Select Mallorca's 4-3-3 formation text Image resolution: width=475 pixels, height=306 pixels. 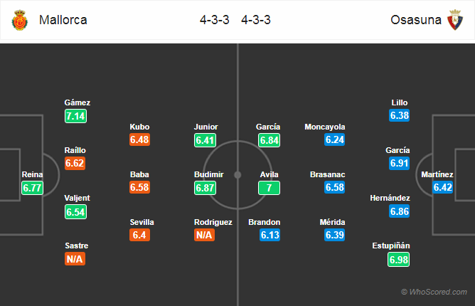point(215,20)
